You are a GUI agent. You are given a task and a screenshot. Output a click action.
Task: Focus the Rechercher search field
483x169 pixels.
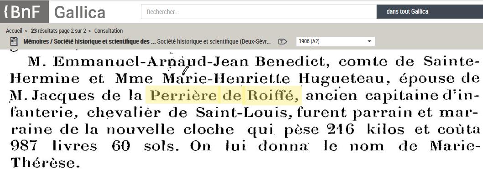[259, 12]
